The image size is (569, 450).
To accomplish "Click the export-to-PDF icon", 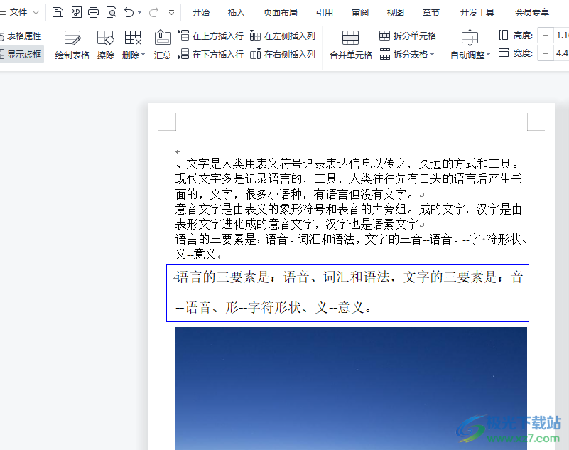I will [76, 12].
